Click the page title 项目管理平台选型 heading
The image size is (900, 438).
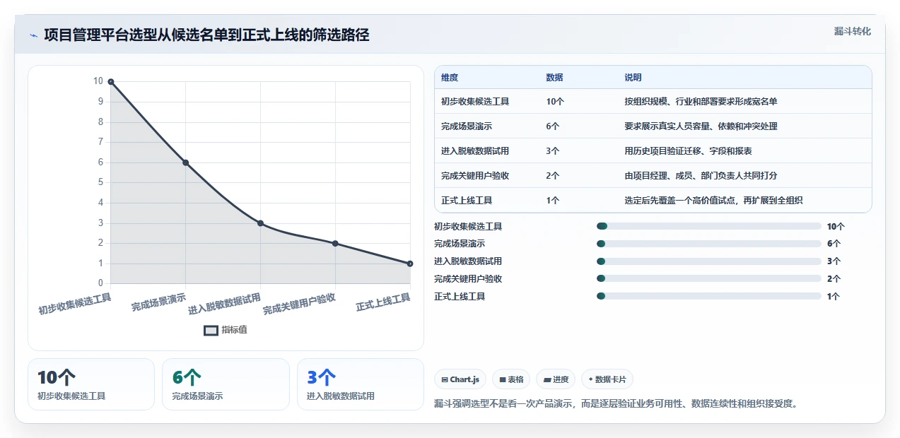[207, 35]
